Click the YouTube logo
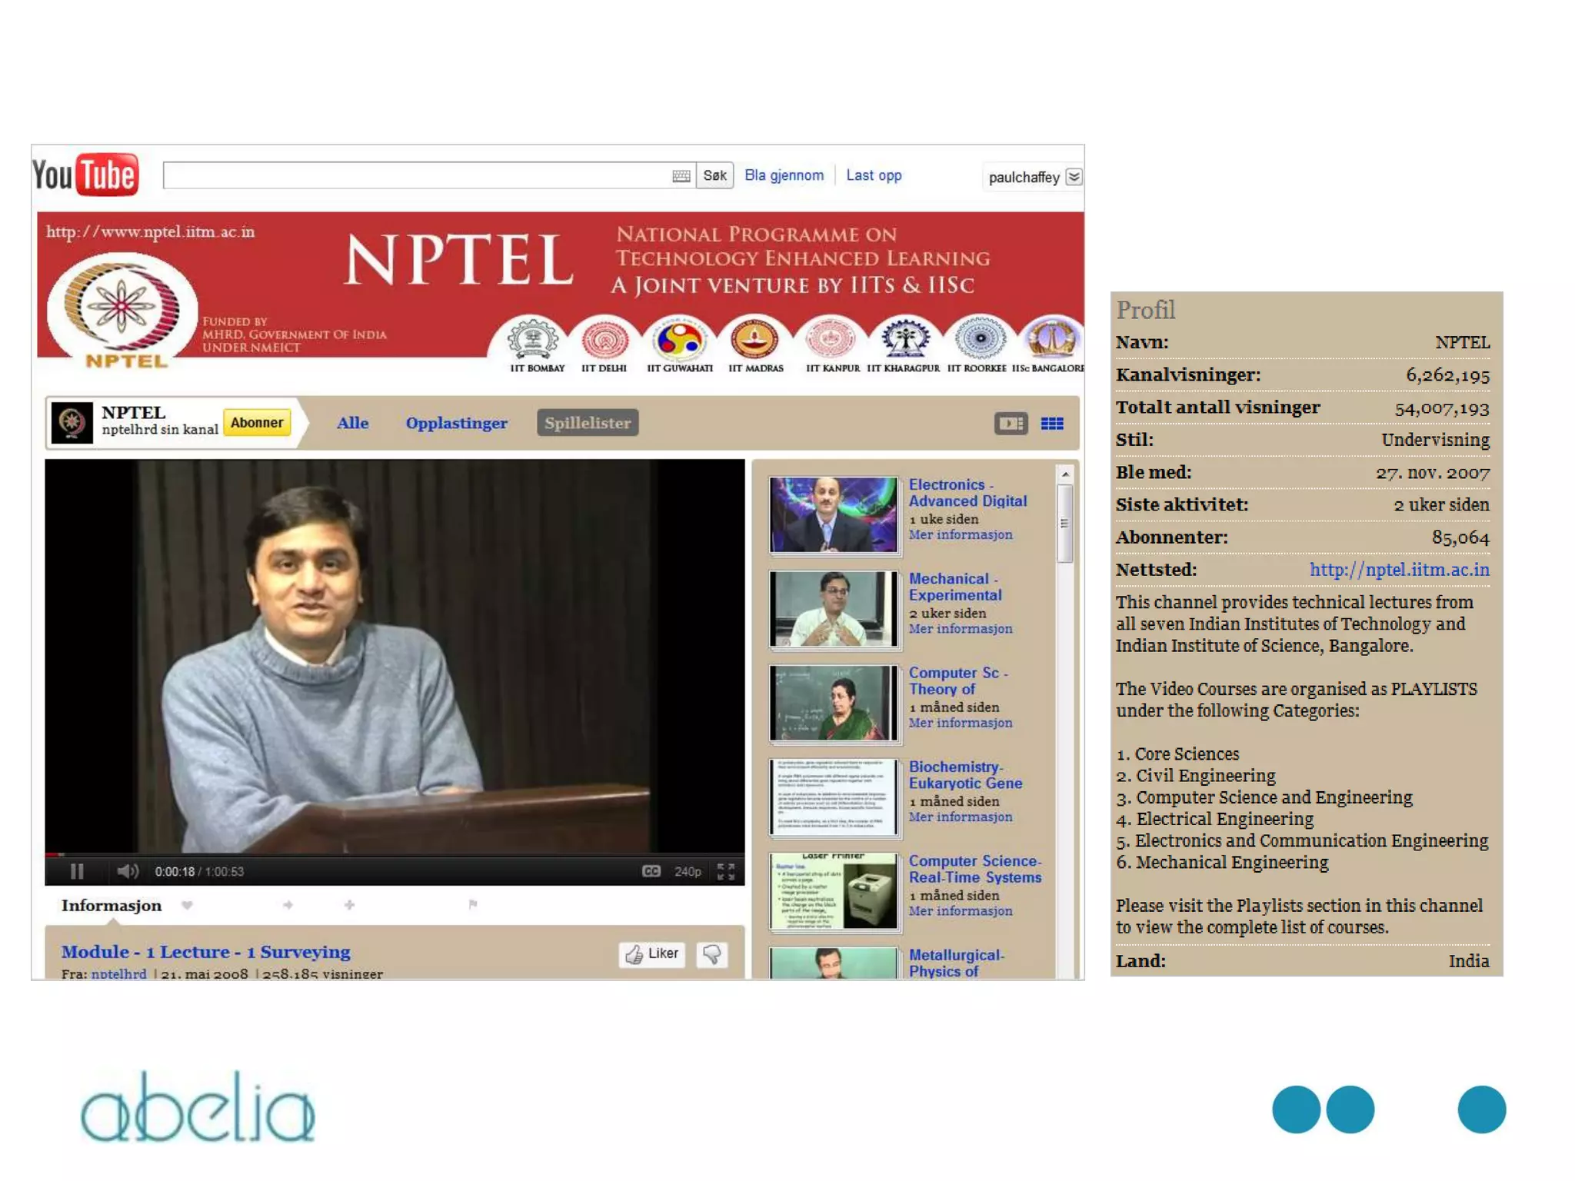 [85, 175]
